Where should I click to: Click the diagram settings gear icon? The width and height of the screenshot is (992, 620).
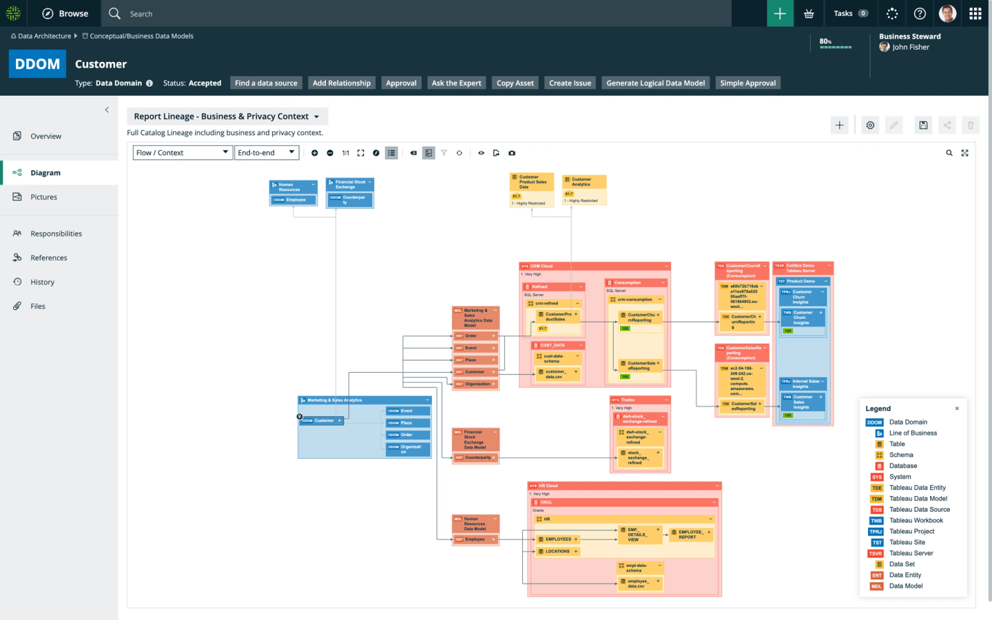click(x=870, y=125)
